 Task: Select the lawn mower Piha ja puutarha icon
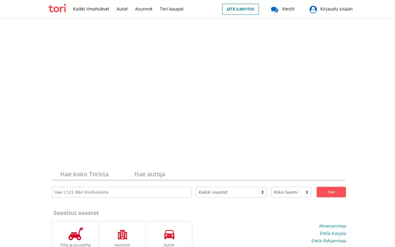tap(76, 234)
